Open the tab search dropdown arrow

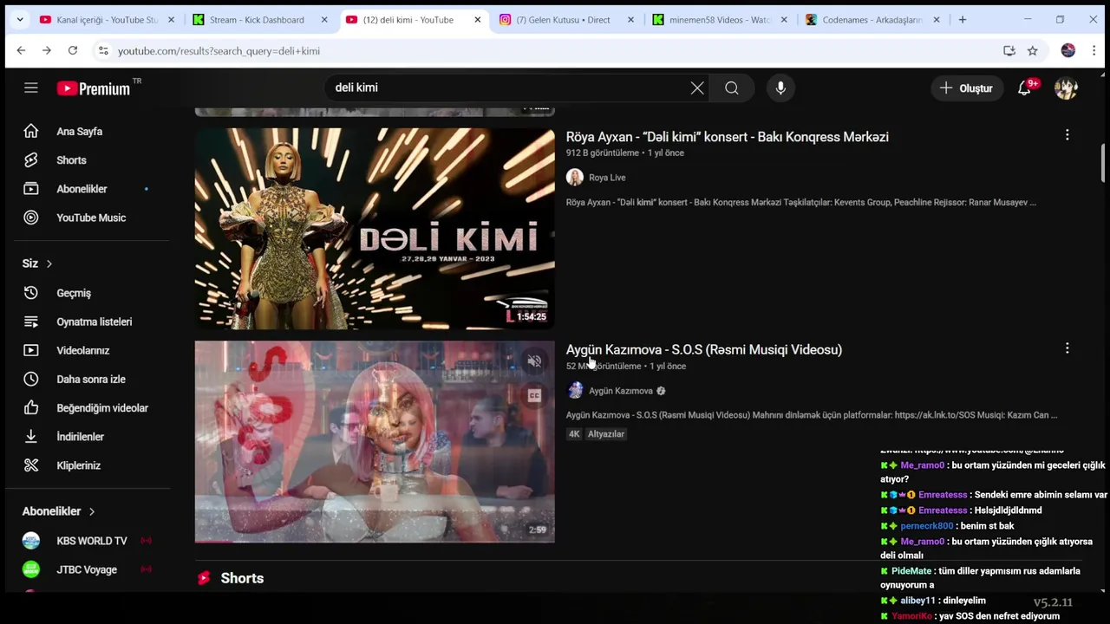(x=20, y=20)
